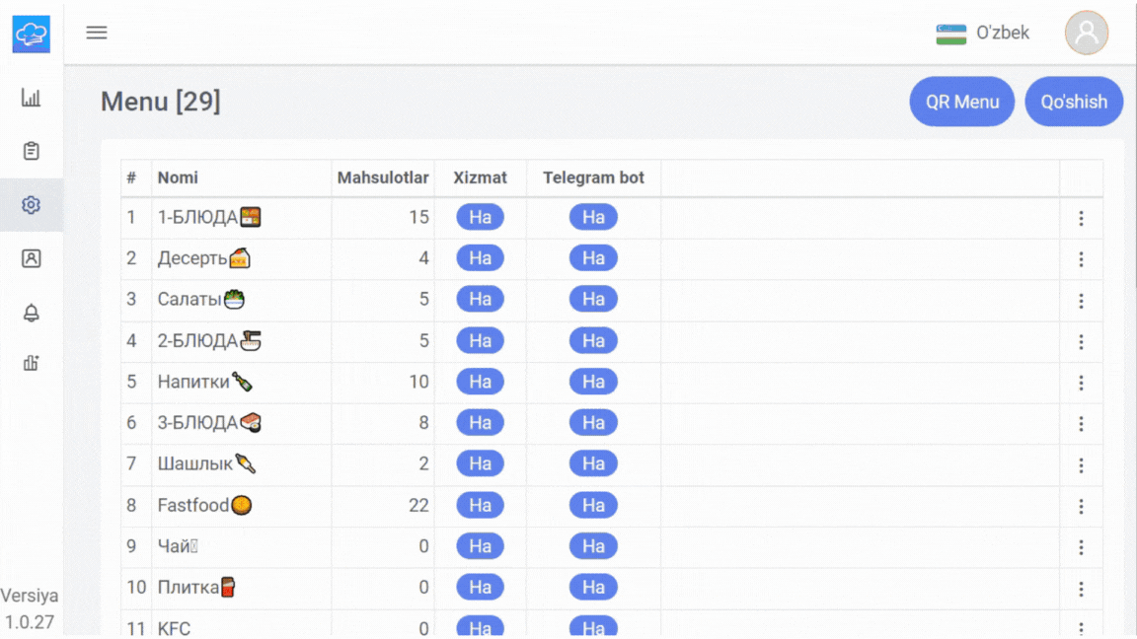Toggle Telegram bot status for 3-БЛЮДА
The width and height of the screenshot is (1137, 639).
coord(593,422)
